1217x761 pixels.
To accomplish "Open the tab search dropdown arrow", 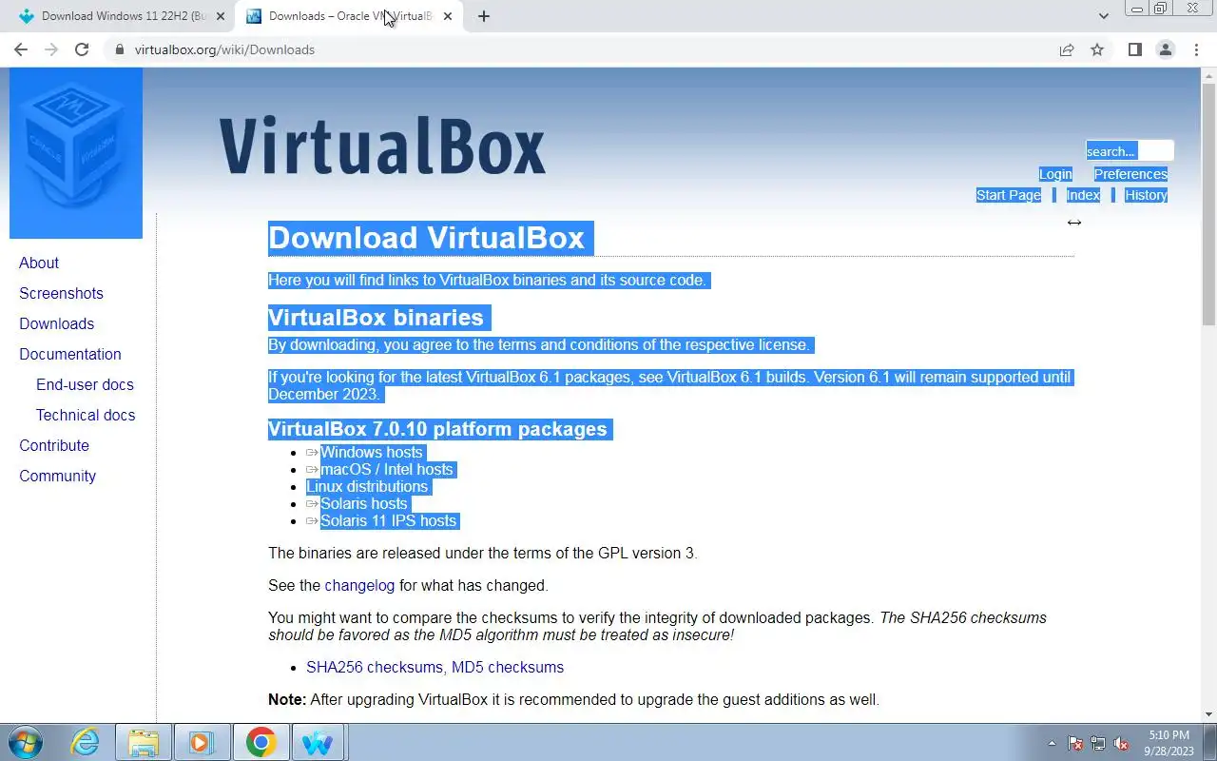I will tap(1103, 16).
